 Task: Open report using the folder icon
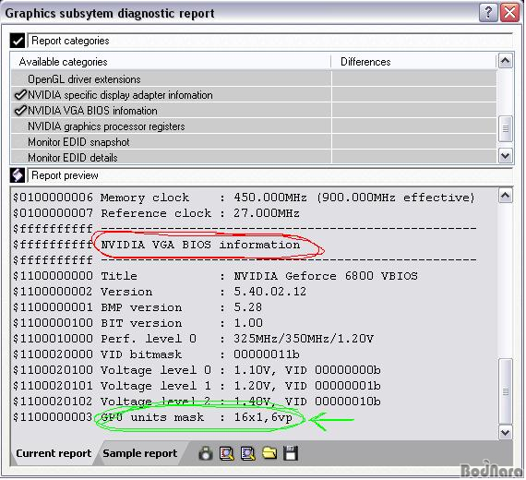pyautogui.click(x=269, y=453)
